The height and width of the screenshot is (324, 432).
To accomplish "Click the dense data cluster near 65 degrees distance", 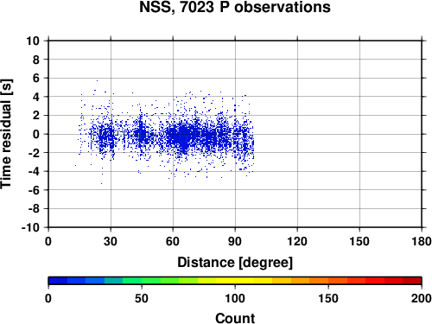I will (x=183, y=136).
